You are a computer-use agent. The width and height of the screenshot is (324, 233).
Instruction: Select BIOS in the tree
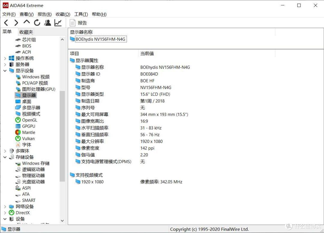coord(27,46)
